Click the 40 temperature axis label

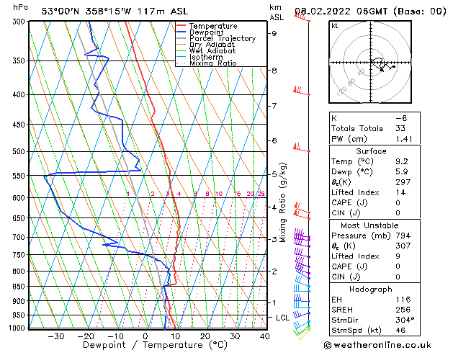coord(264,336)
